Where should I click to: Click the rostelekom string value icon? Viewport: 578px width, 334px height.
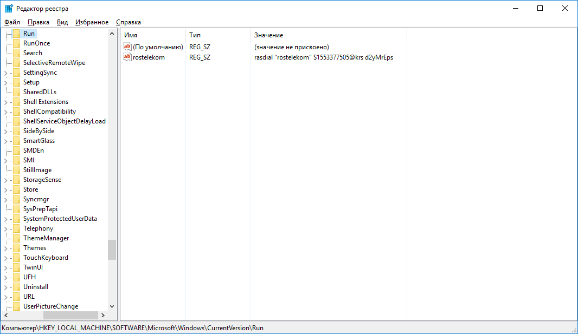coord(127,57)
